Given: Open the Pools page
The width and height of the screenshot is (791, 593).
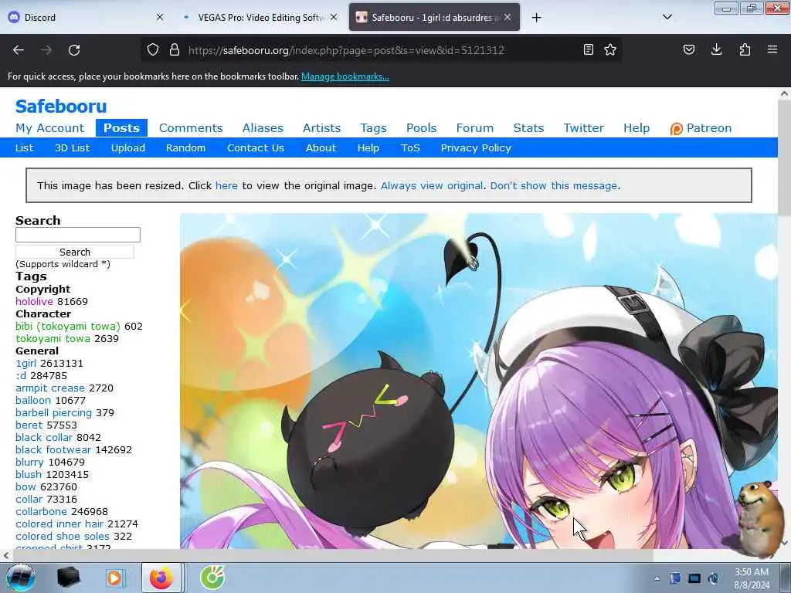Looking at the screenshot, I should [421, 128].
